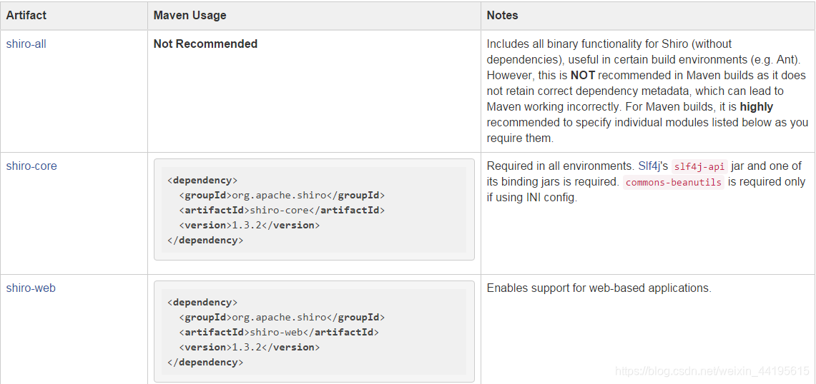Click the Notes column header
816x384 pixels.
[x=502, y=16]
